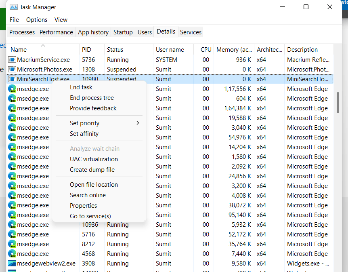The image size is (348, 272).
Task: Click the first msedge.exe Edge icon
Action: point(11,89)
